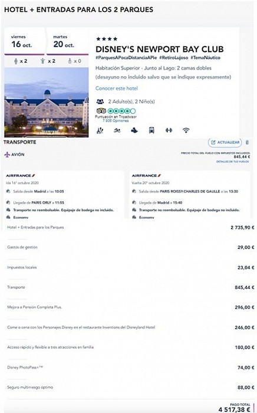Click the trash delete icon beside Actualizar

click(x=247, y=142)
